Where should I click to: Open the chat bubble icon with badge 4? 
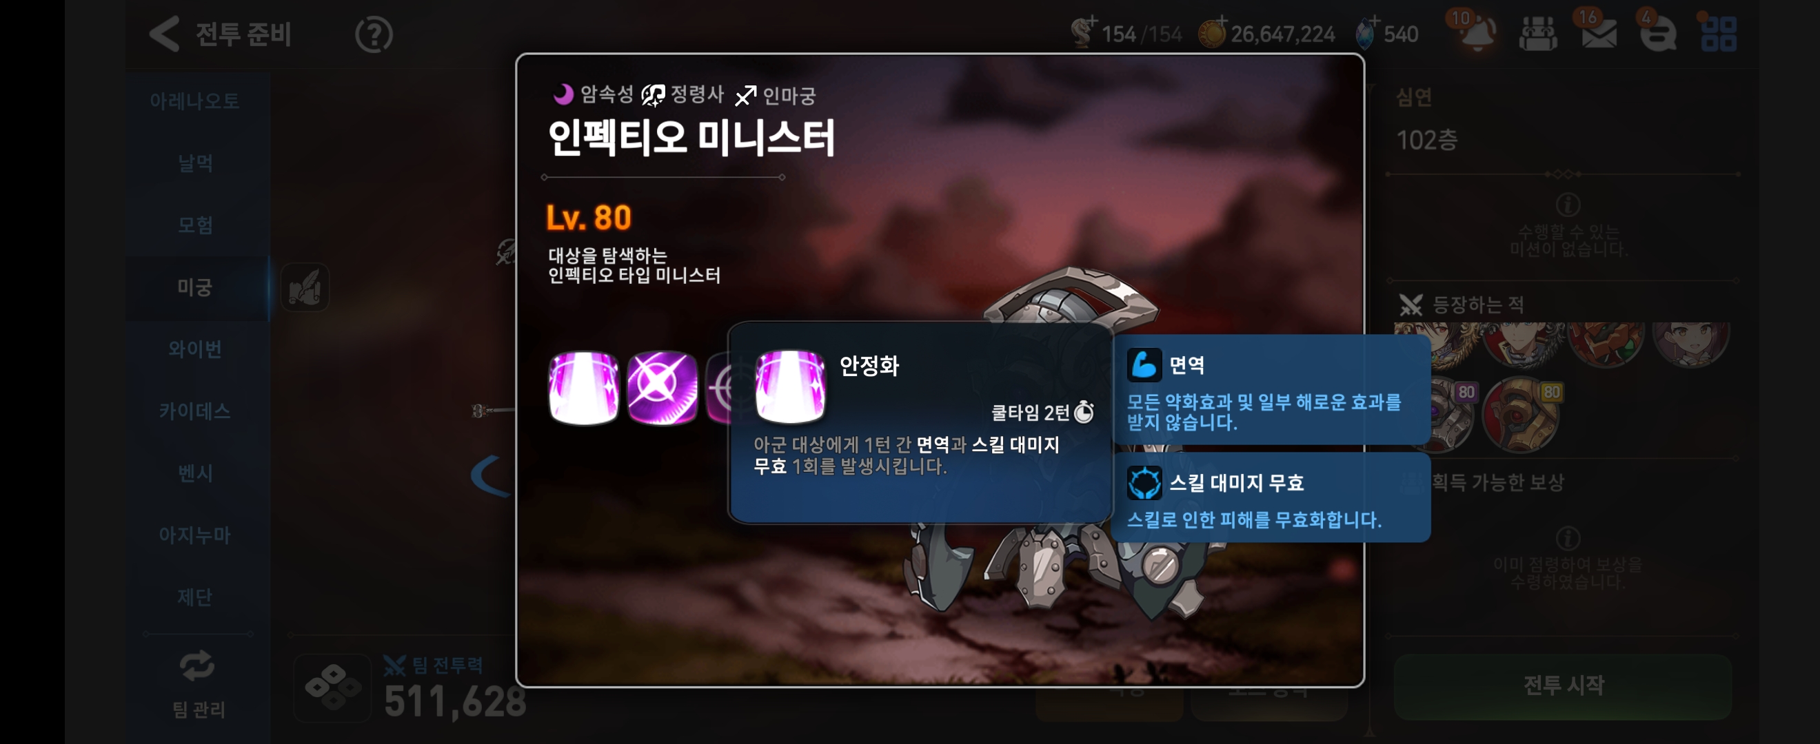tap(1658, 33)
